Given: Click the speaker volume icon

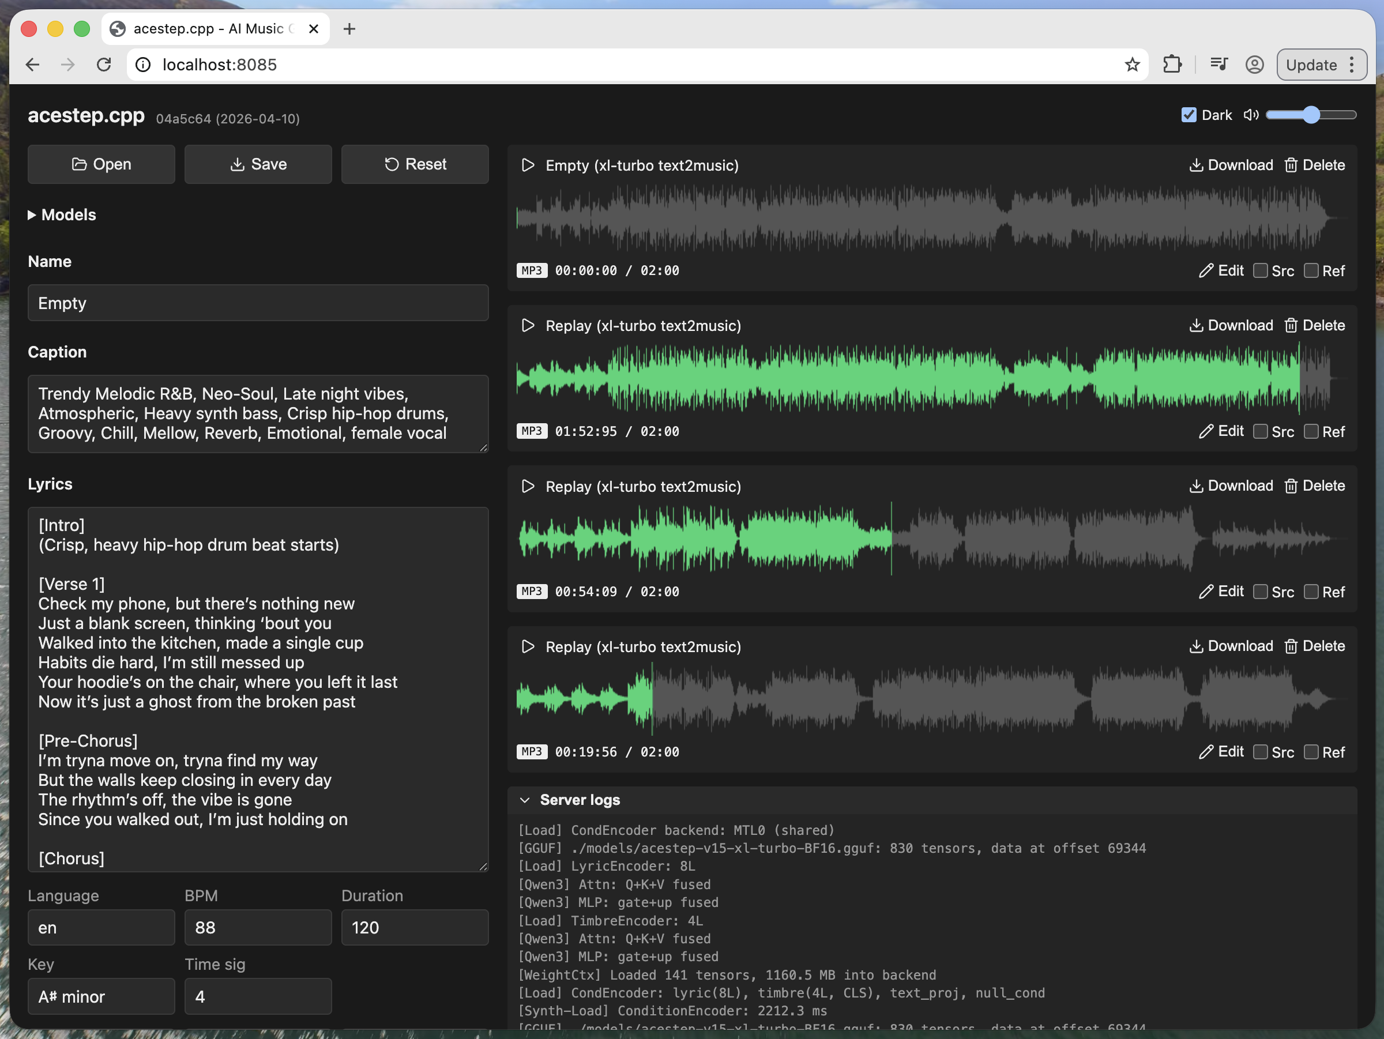Looking at the screenshot, I should [x=1250, y=115].
